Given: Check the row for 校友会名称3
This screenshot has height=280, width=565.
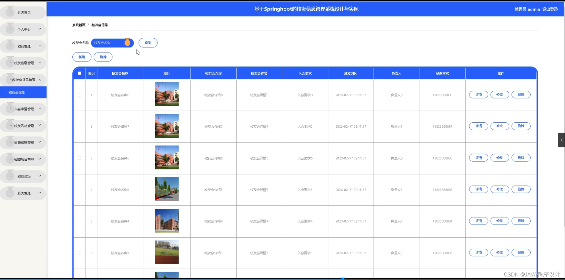Looking at the screenshot, I should click(x=79, y=253).
